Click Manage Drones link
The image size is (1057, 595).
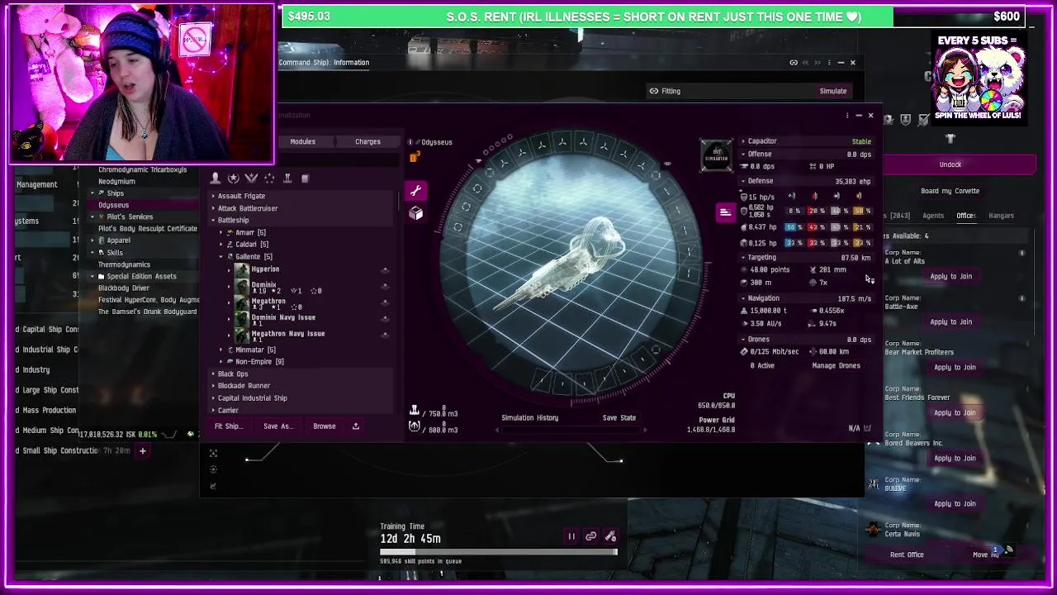836,366
